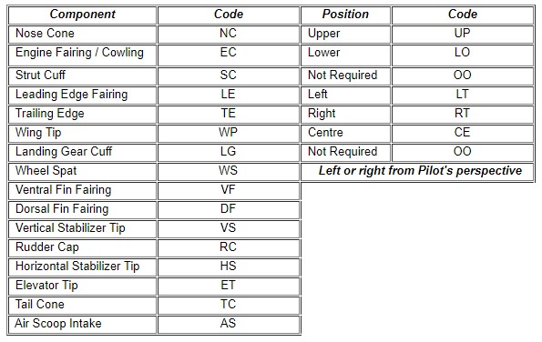Screen dimensions: 542x342
Task: Select the TE code cell
Action: pyautogui.click(x=228, y=115)
